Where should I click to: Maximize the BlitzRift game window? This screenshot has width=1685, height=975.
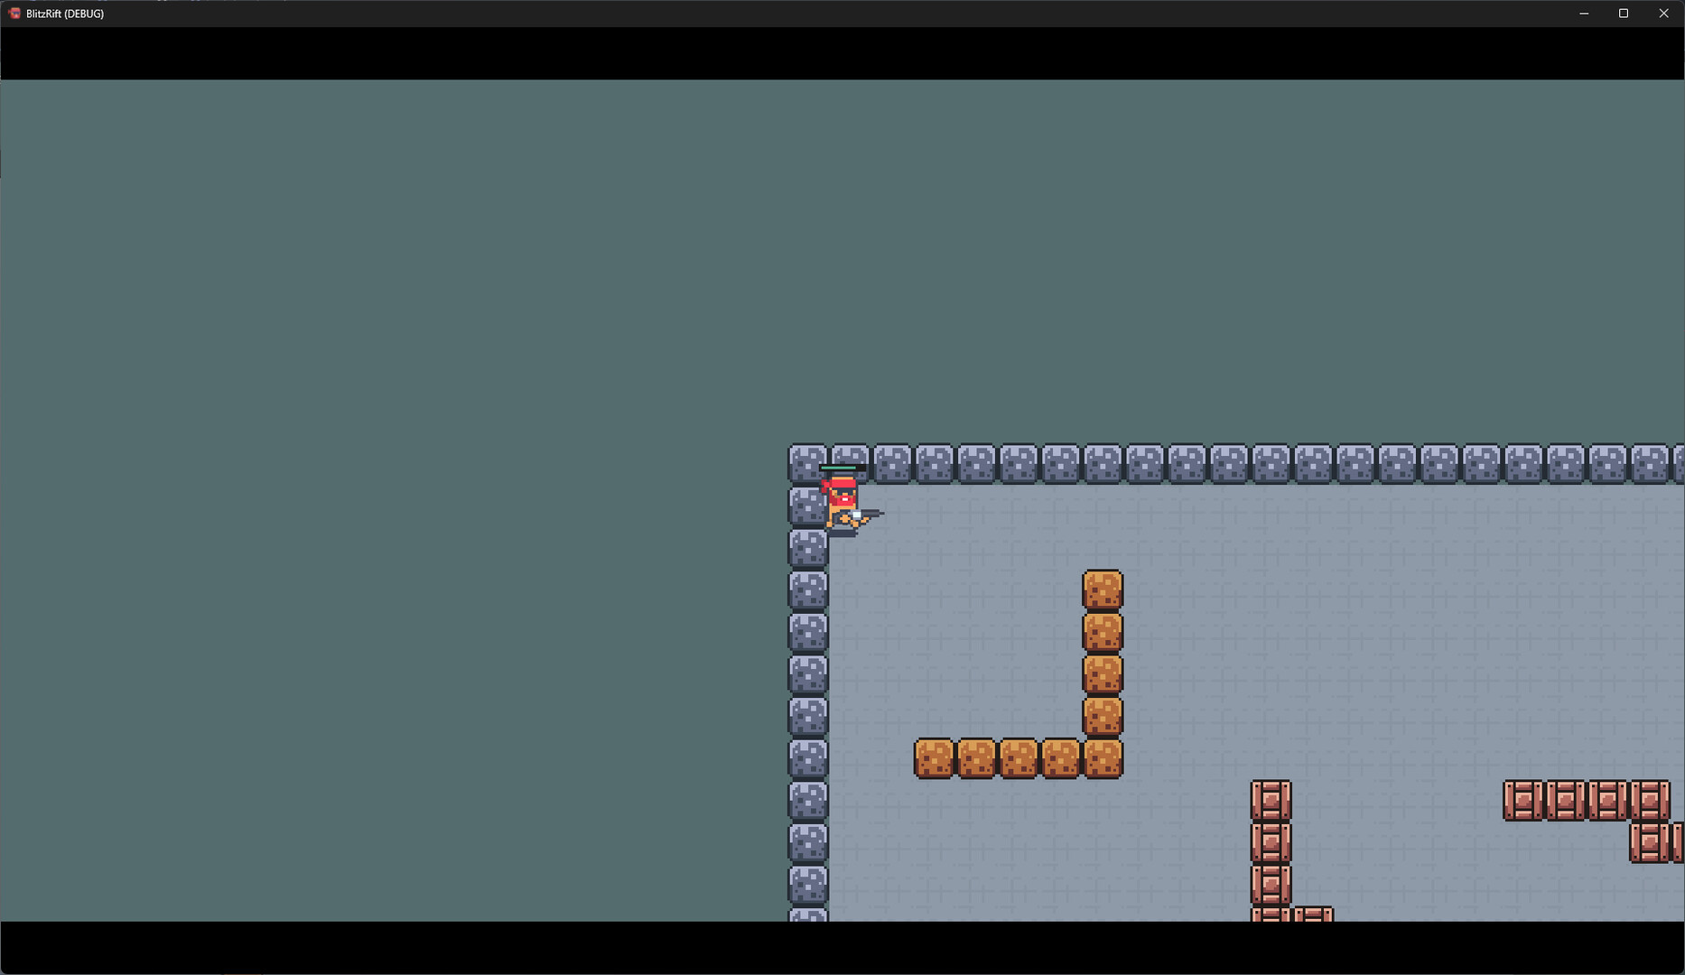(x=1624, y=14)
